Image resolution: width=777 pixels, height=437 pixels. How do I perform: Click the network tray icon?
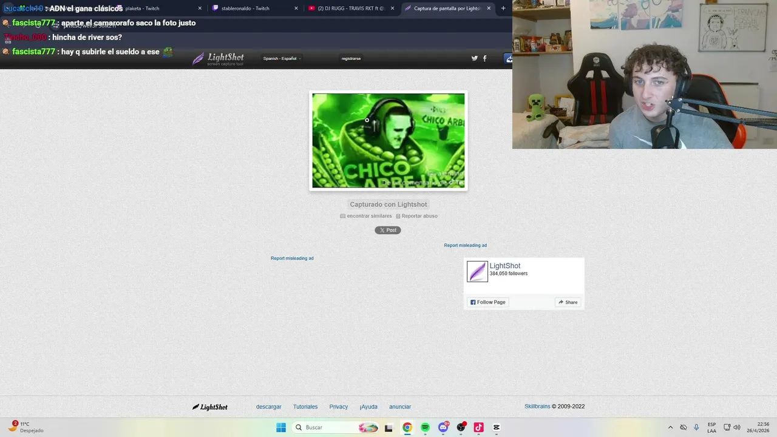(727, 427)
